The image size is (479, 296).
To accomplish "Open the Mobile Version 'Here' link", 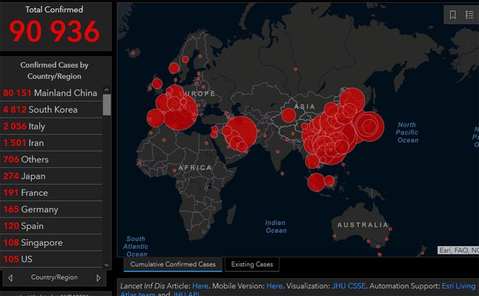I will coord(274,286).
